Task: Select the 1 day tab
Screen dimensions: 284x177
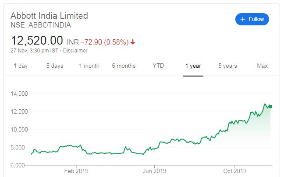Action: 21,66
